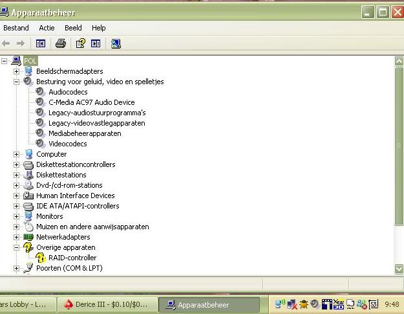
Task: Open the Help menu
Action: 99,28
